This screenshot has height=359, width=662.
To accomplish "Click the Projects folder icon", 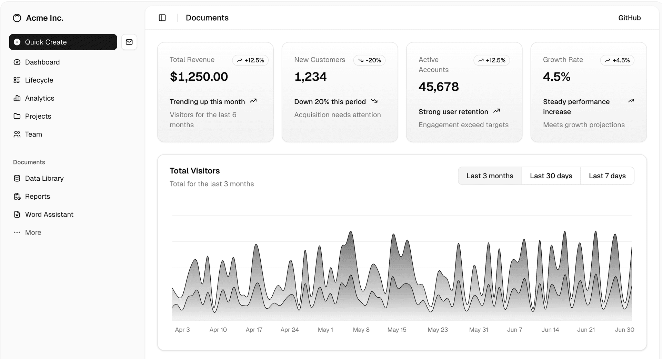I will pyautogui.click(x=17, y=116).
